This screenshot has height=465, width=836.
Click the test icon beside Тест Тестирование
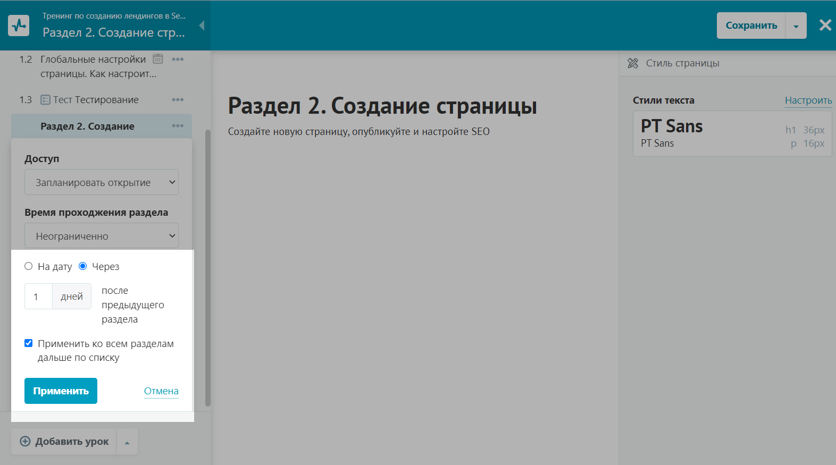tap(46, 100)
